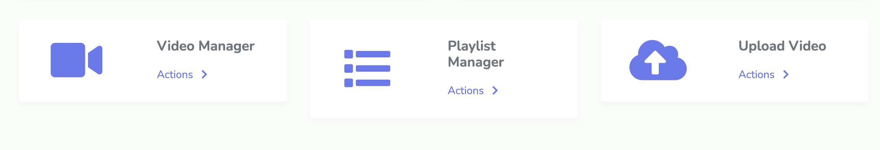Open the Actions link under Video Manager
This screenshot has width=880, height=150.
[175, 74]
